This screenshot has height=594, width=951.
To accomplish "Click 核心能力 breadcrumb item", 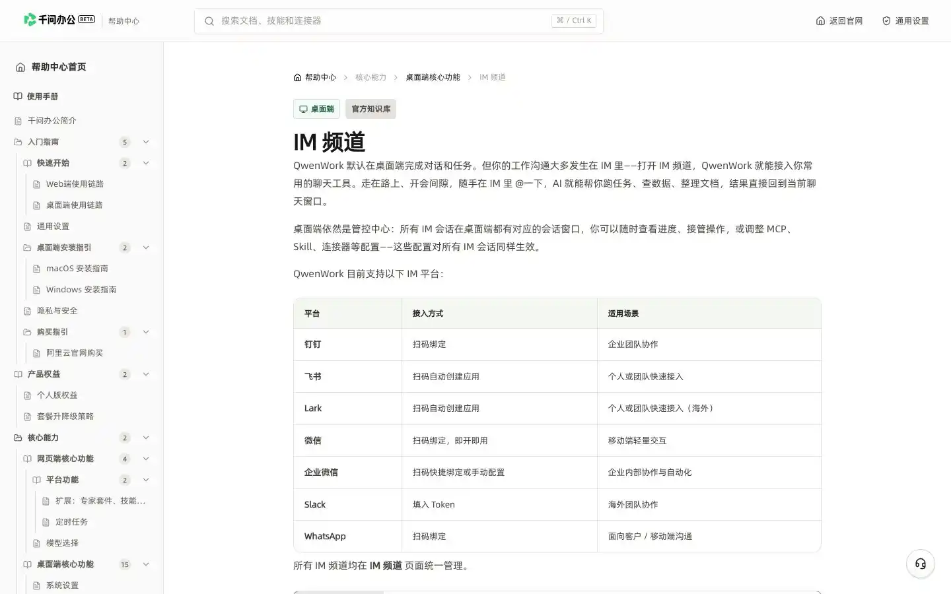I will pyautogui.click(x=370, y=77).
